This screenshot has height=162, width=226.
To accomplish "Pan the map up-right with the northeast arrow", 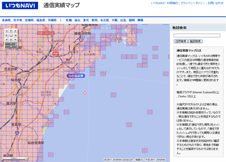I will click(x=15, y=31).
